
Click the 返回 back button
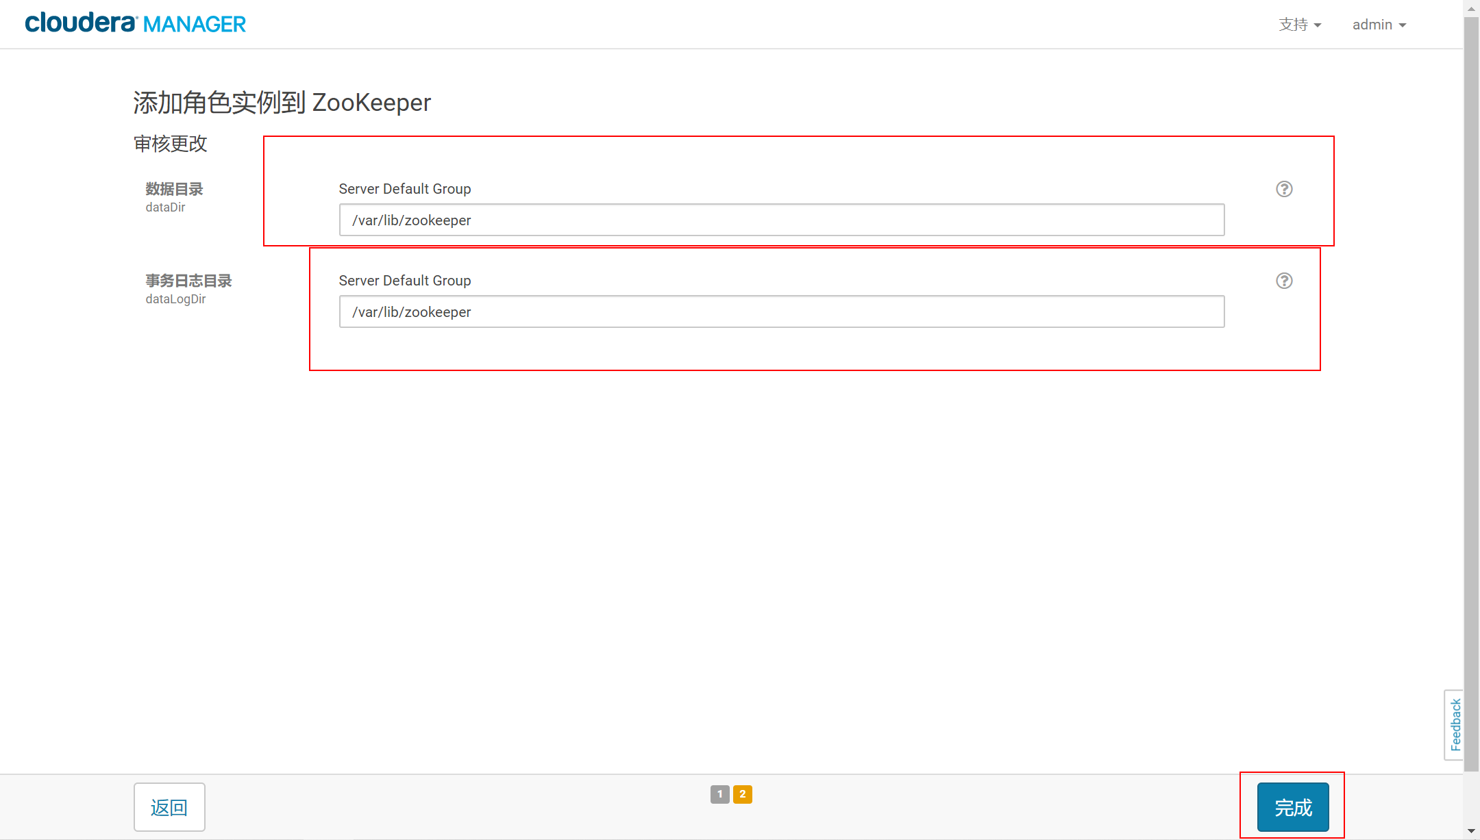click(x=169, y=807)
